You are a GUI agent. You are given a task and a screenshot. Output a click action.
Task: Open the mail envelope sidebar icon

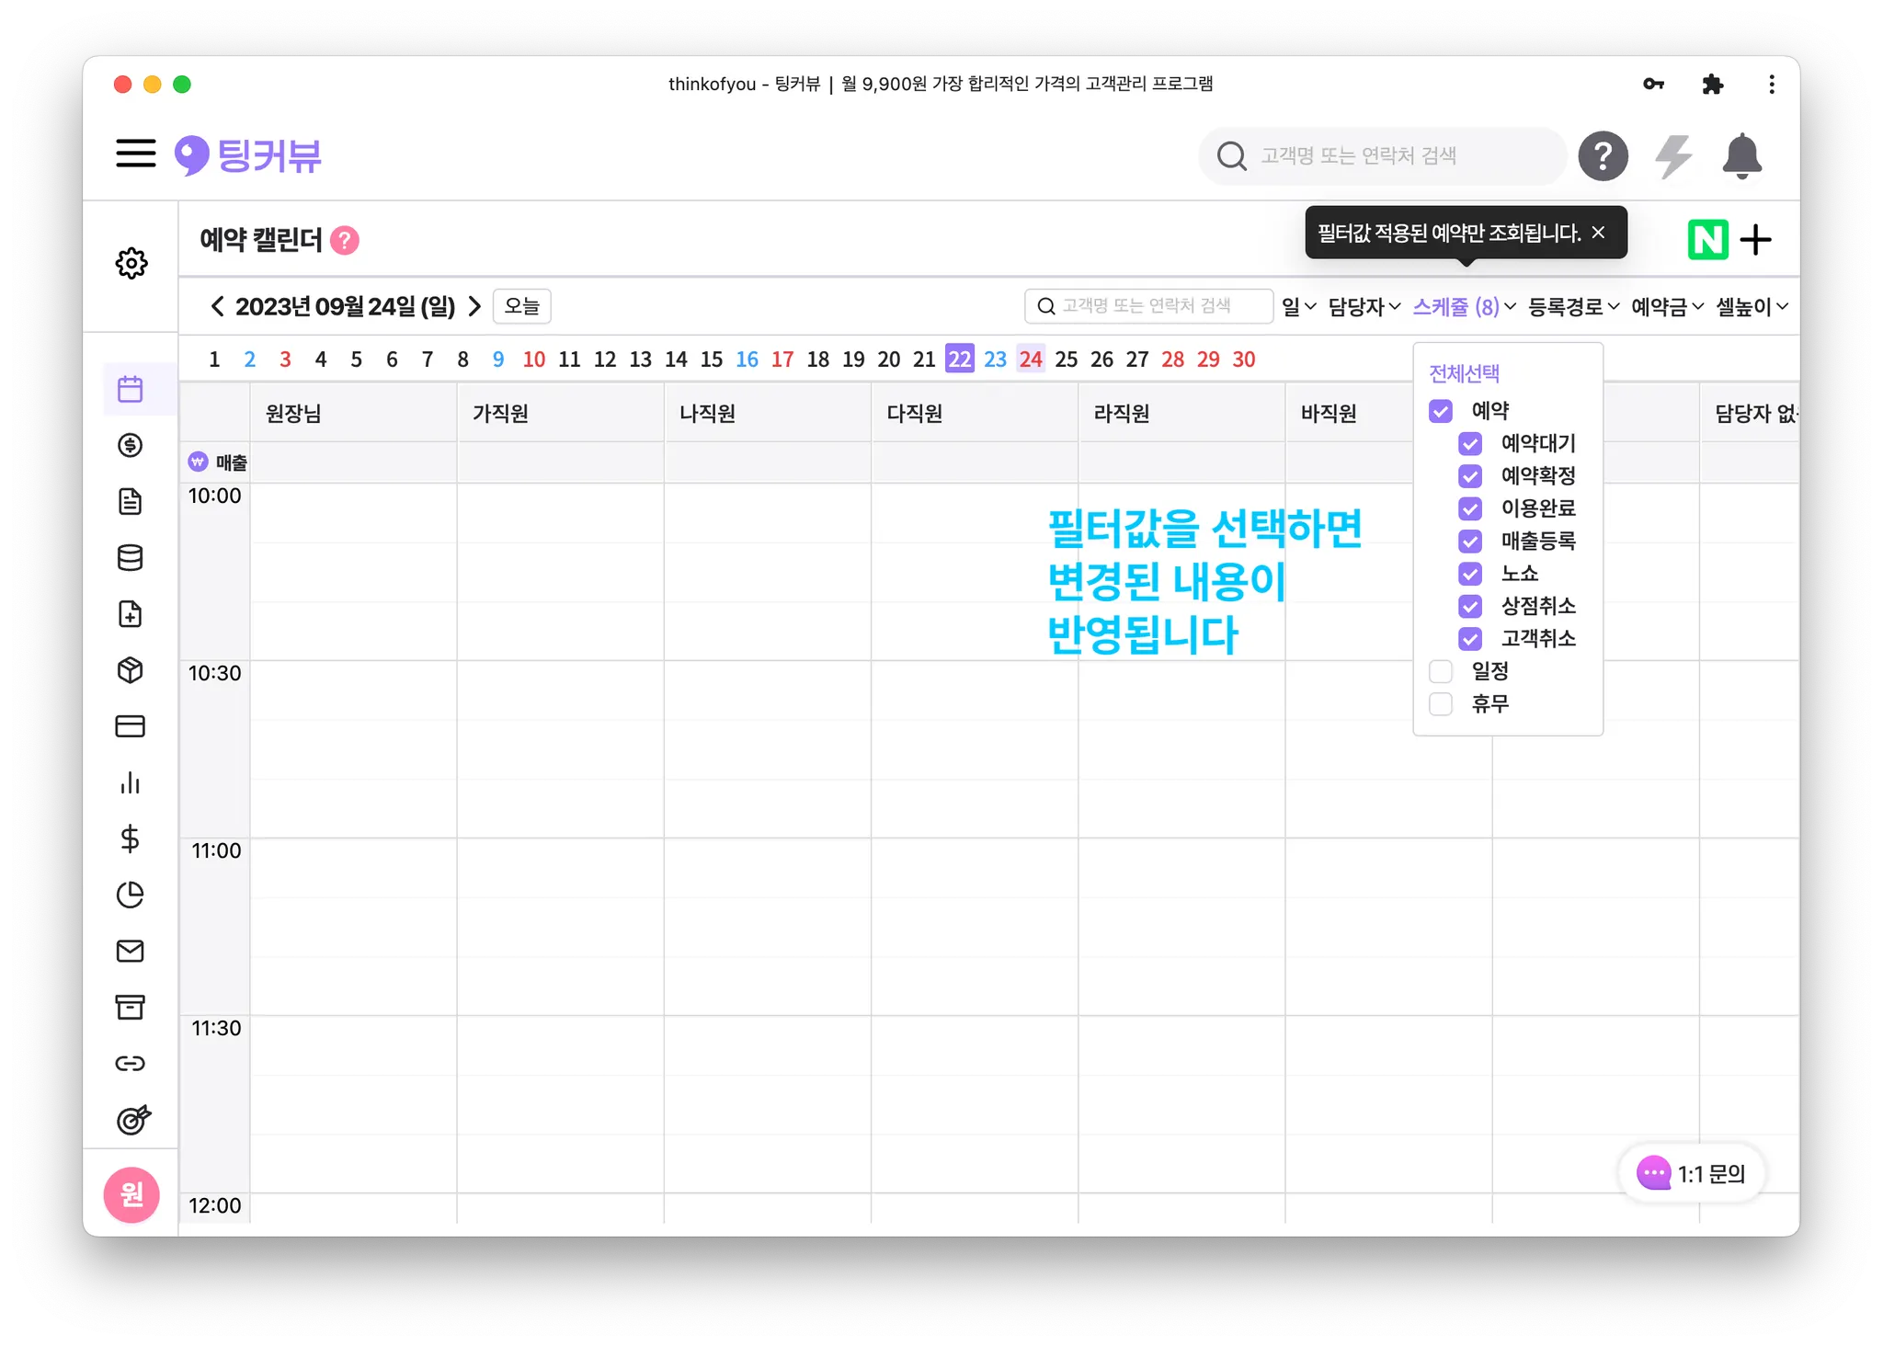[x=131, y=951]
